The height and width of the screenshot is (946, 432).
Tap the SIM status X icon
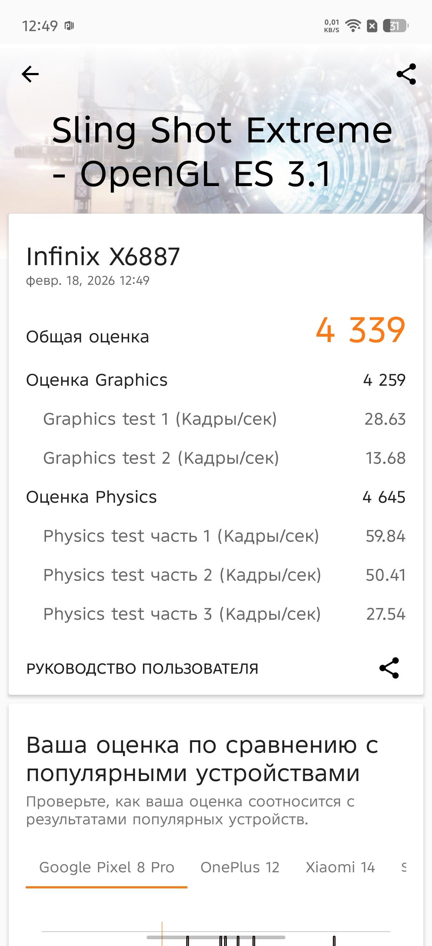tap(372, 26)
